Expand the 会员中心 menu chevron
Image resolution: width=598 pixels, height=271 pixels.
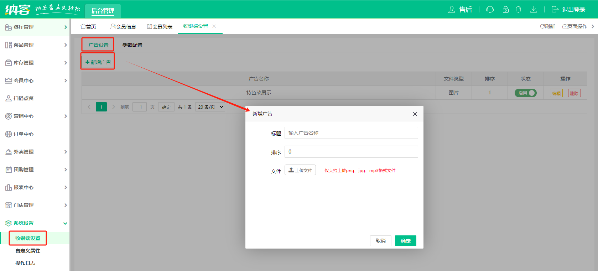(x=66, y=80)
